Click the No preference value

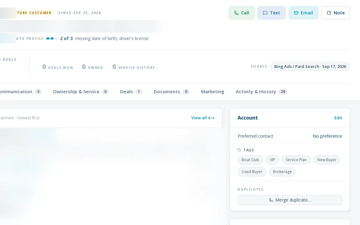327,136
